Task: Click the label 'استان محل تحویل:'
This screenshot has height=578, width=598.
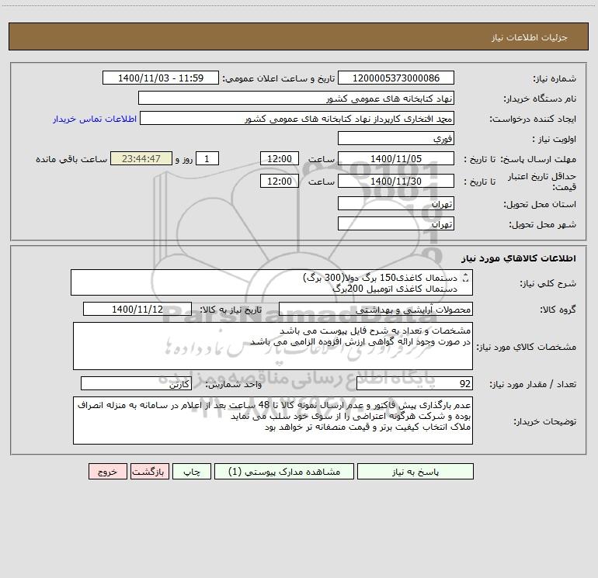Action: pos(540,204)
